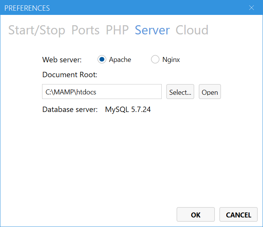
Task: Go to the PHP tab
Action: pos(117,30)
